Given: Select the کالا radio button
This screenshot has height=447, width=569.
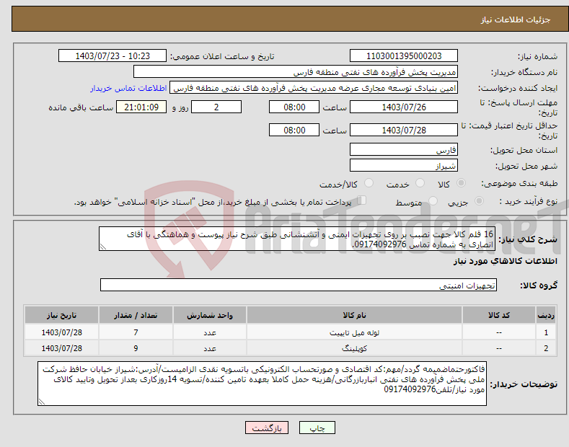Looking at the screenshot, I should (x=461, y=183).
